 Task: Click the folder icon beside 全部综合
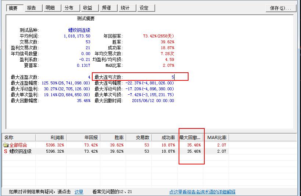point(6,145)
